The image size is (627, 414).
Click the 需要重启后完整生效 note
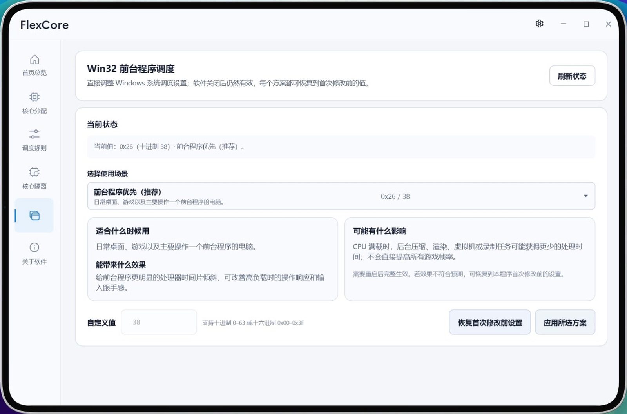(459, 274)
